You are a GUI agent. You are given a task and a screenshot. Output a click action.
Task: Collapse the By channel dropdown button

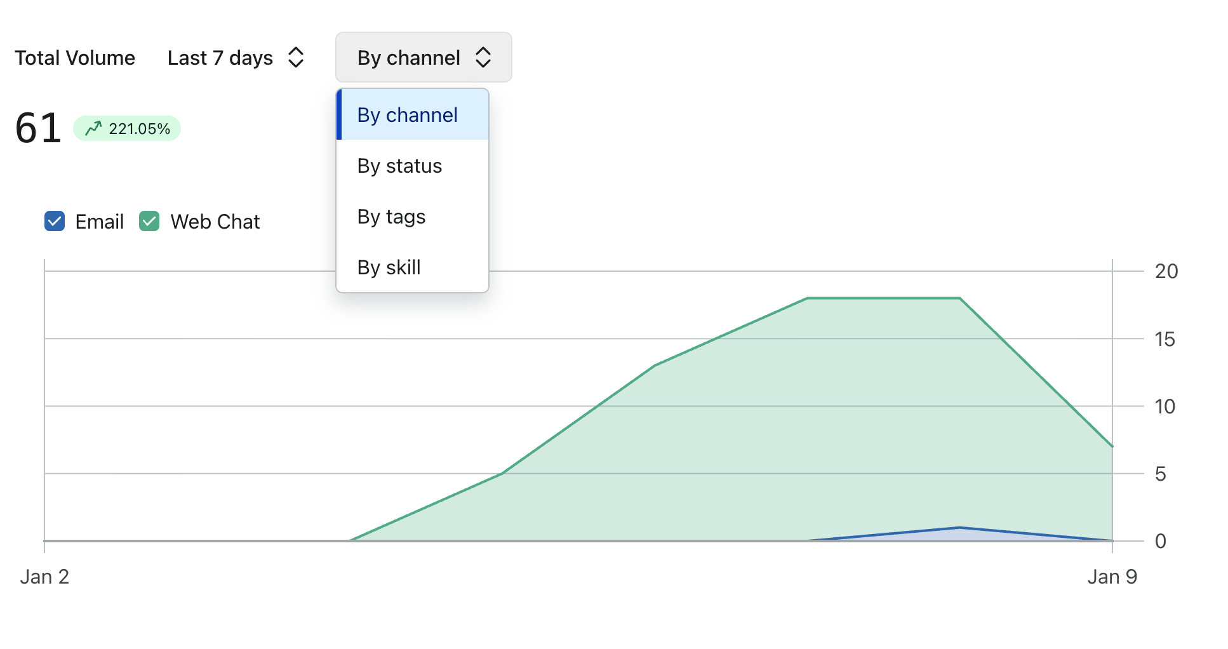coord(423,58)
